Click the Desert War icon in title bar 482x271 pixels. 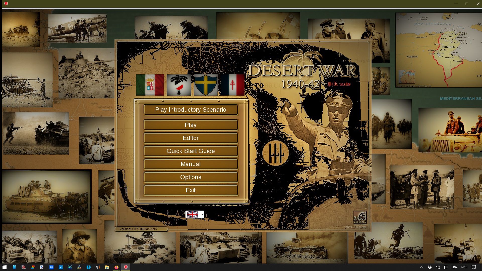pos(6,4)
